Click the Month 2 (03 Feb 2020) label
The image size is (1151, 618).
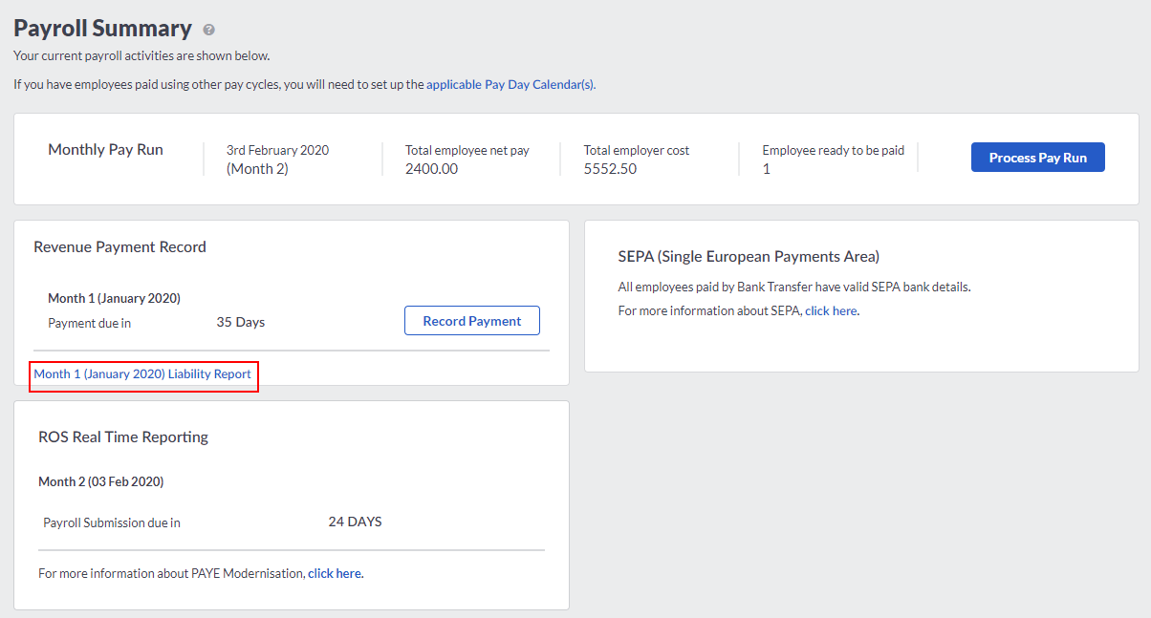coord(100,482)
